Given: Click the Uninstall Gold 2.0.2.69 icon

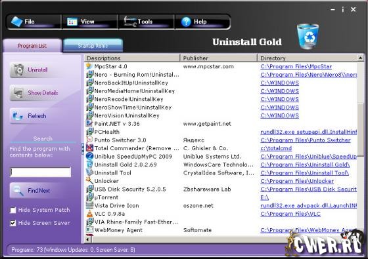Looking at the screenshot, I should pos(89,165).
